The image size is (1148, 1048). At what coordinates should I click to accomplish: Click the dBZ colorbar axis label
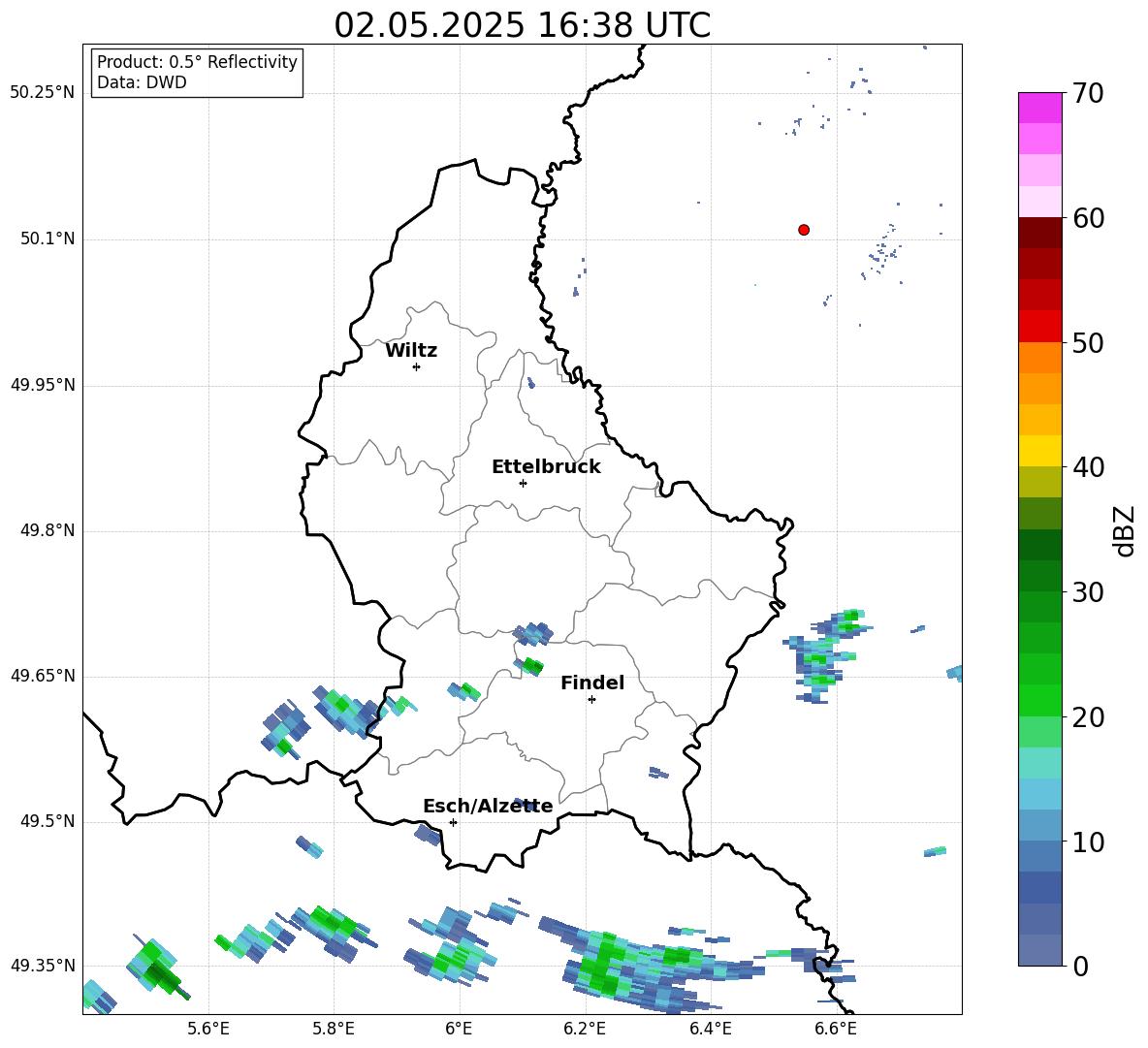coord(1126,530)
